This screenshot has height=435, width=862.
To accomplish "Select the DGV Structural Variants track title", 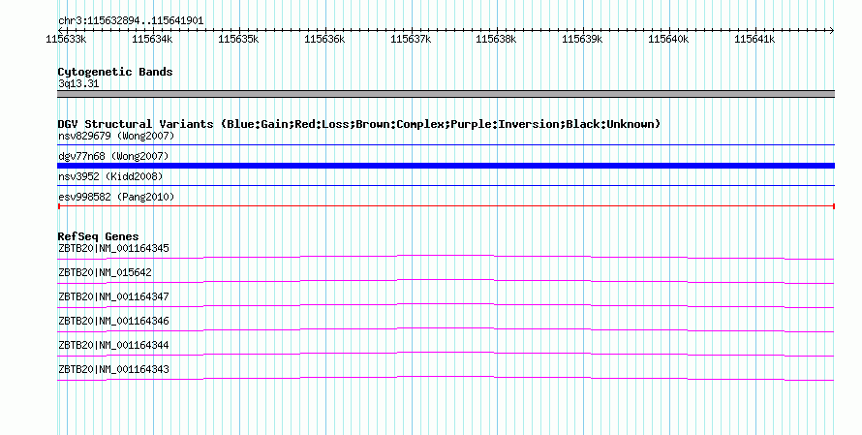I will [359, 124].
